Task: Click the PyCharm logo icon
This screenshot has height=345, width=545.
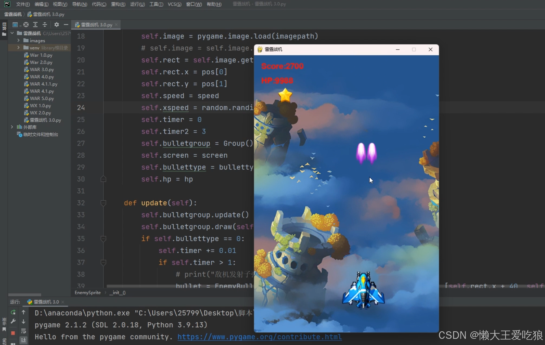Action: (x=7, y=4)
